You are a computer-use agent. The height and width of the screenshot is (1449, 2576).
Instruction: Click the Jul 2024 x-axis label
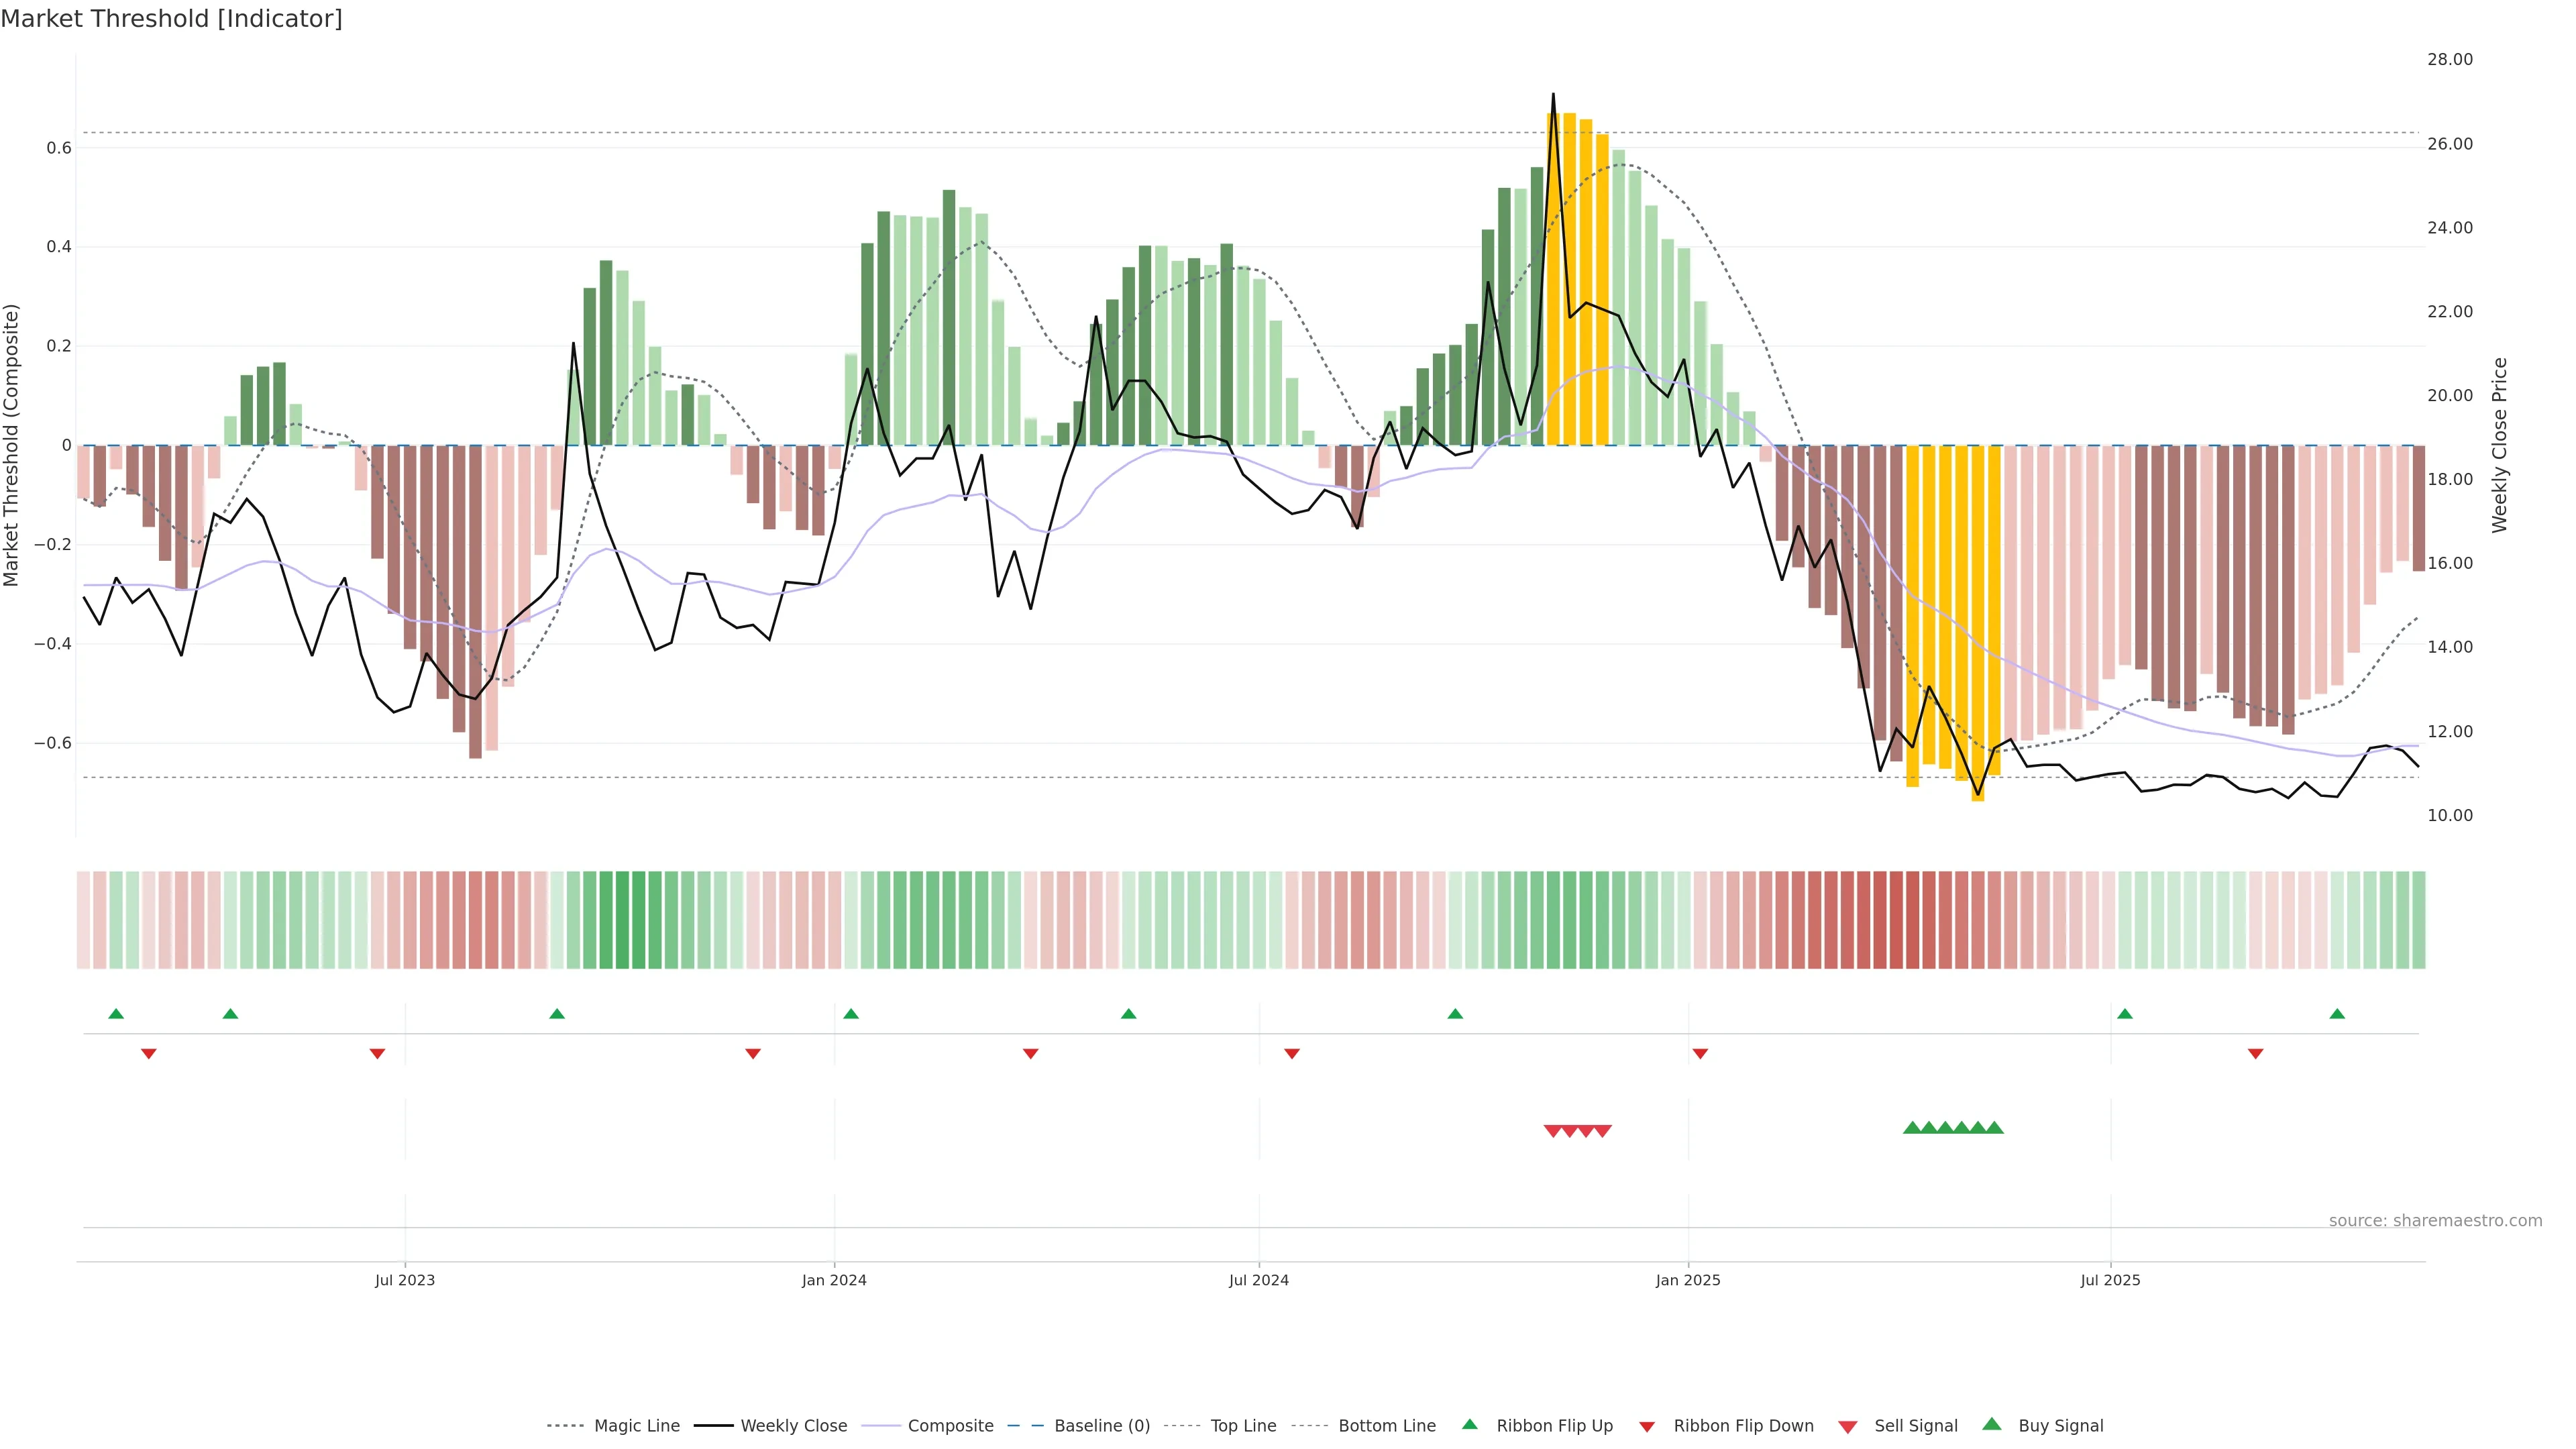click(1258, 1280)
